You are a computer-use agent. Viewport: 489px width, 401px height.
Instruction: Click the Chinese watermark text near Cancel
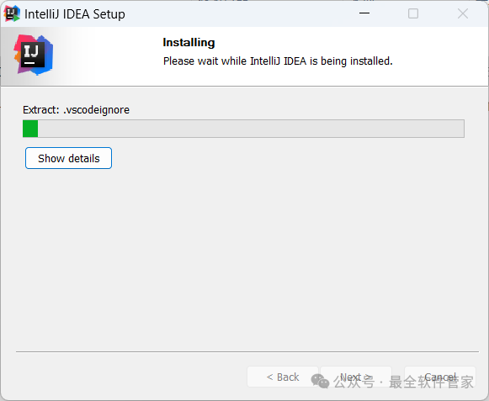403,382
